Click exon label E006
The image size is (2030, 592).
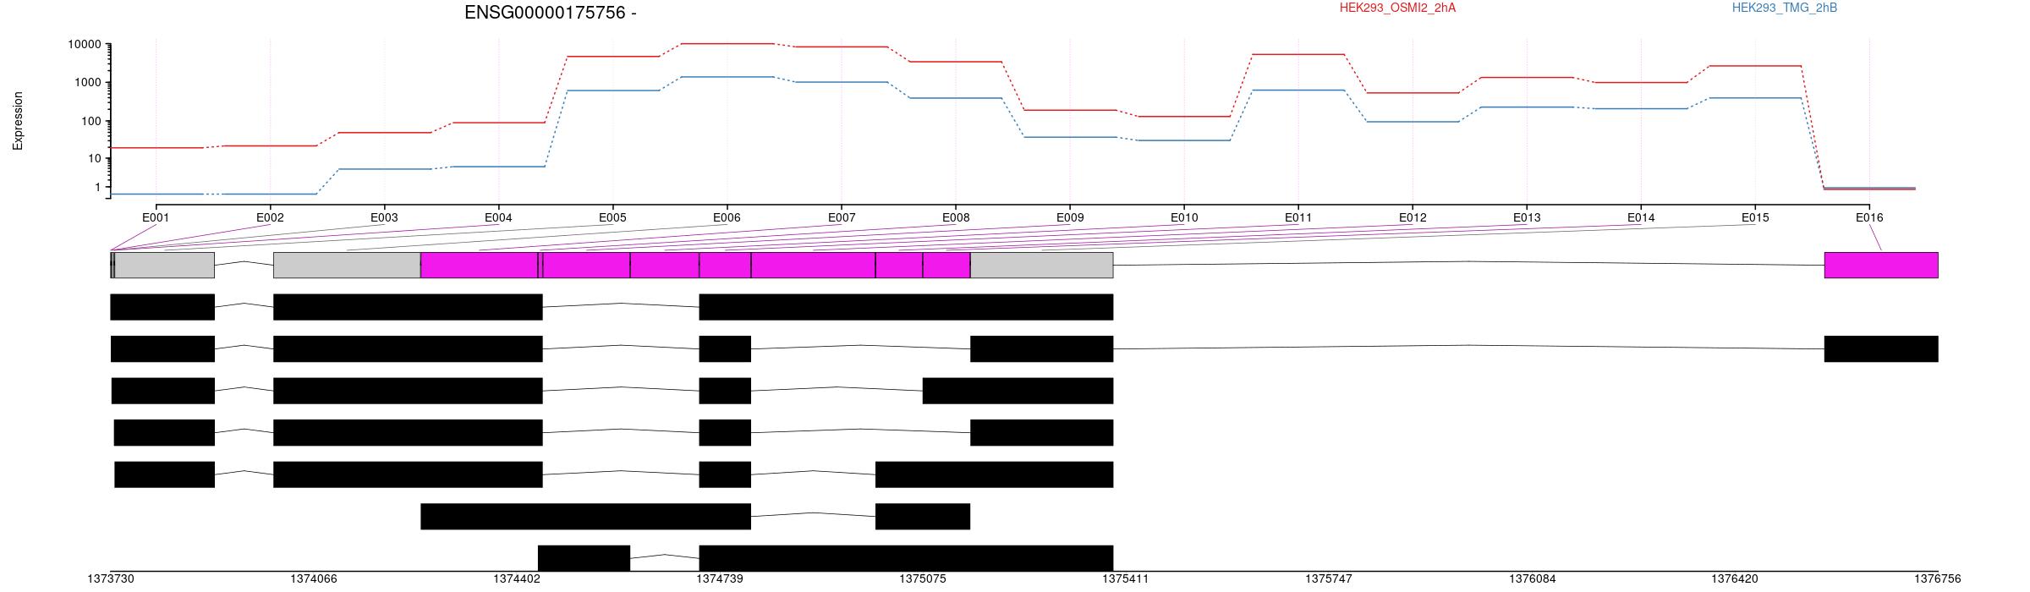(727, 217)
